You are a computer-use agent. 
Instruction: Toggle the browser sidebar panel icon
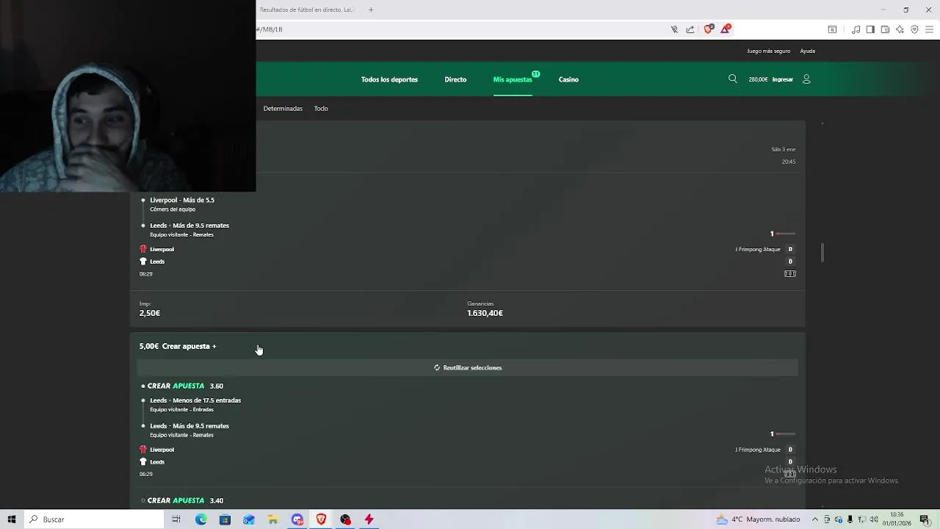[x=870, y=29]
